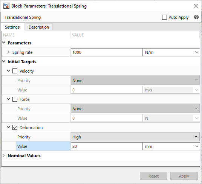Select the Settings tab

click(12, 27)
